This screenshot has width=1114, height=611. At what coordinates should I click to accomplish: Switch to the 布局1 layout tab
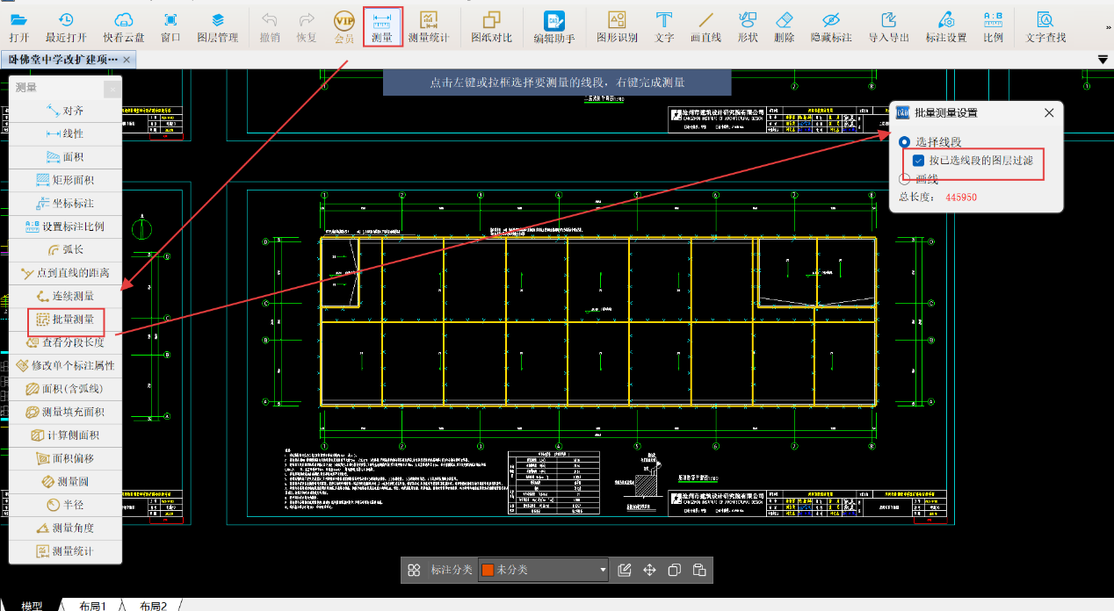point(92,606)
